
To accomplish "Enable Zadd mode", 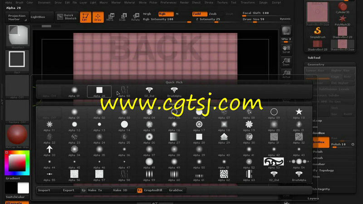I will (200, 14).
